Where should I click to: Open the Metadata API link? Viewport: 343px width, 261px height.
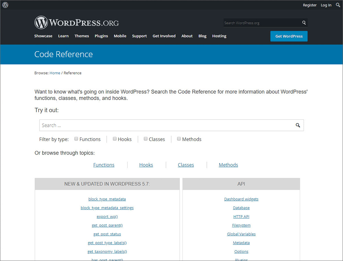tap(241, 243)
